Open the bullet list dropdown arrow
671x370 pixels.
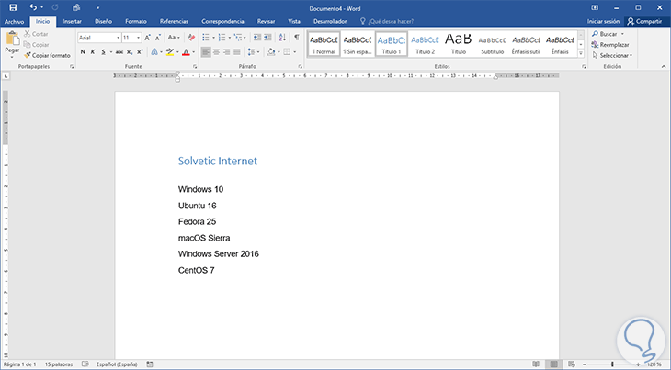coord(213,38)
